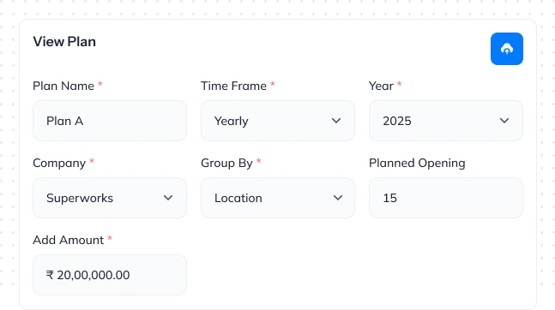Open the Year dropdown showing 2025

coord(446,121)
